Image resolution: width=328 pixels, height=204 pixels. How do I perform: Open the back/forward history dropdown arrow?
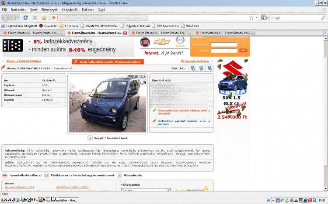[x=17, y=18]
